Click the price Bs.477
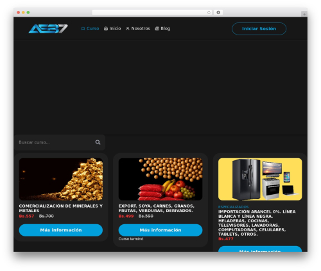This screenshot has height=271, width=321. pyautogui.click(x=226, y=239)
